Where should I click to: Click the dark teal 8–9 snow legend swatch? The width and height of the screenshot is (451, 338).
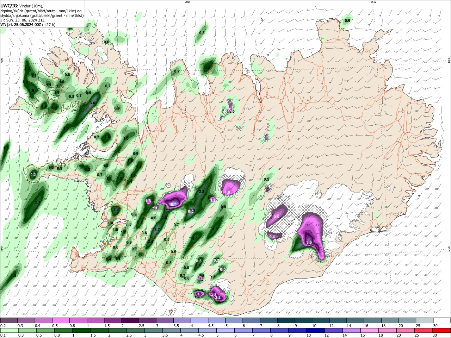coord(285,320)
